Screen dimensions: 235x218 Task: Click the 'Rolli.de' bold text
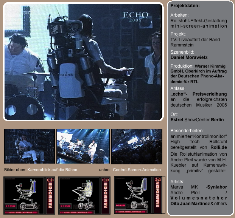click(219, 147)
